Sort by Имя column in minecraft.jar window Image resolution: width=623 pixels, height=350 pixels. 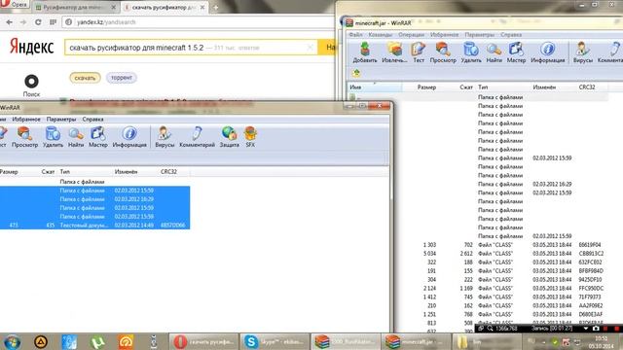point(374,87)
